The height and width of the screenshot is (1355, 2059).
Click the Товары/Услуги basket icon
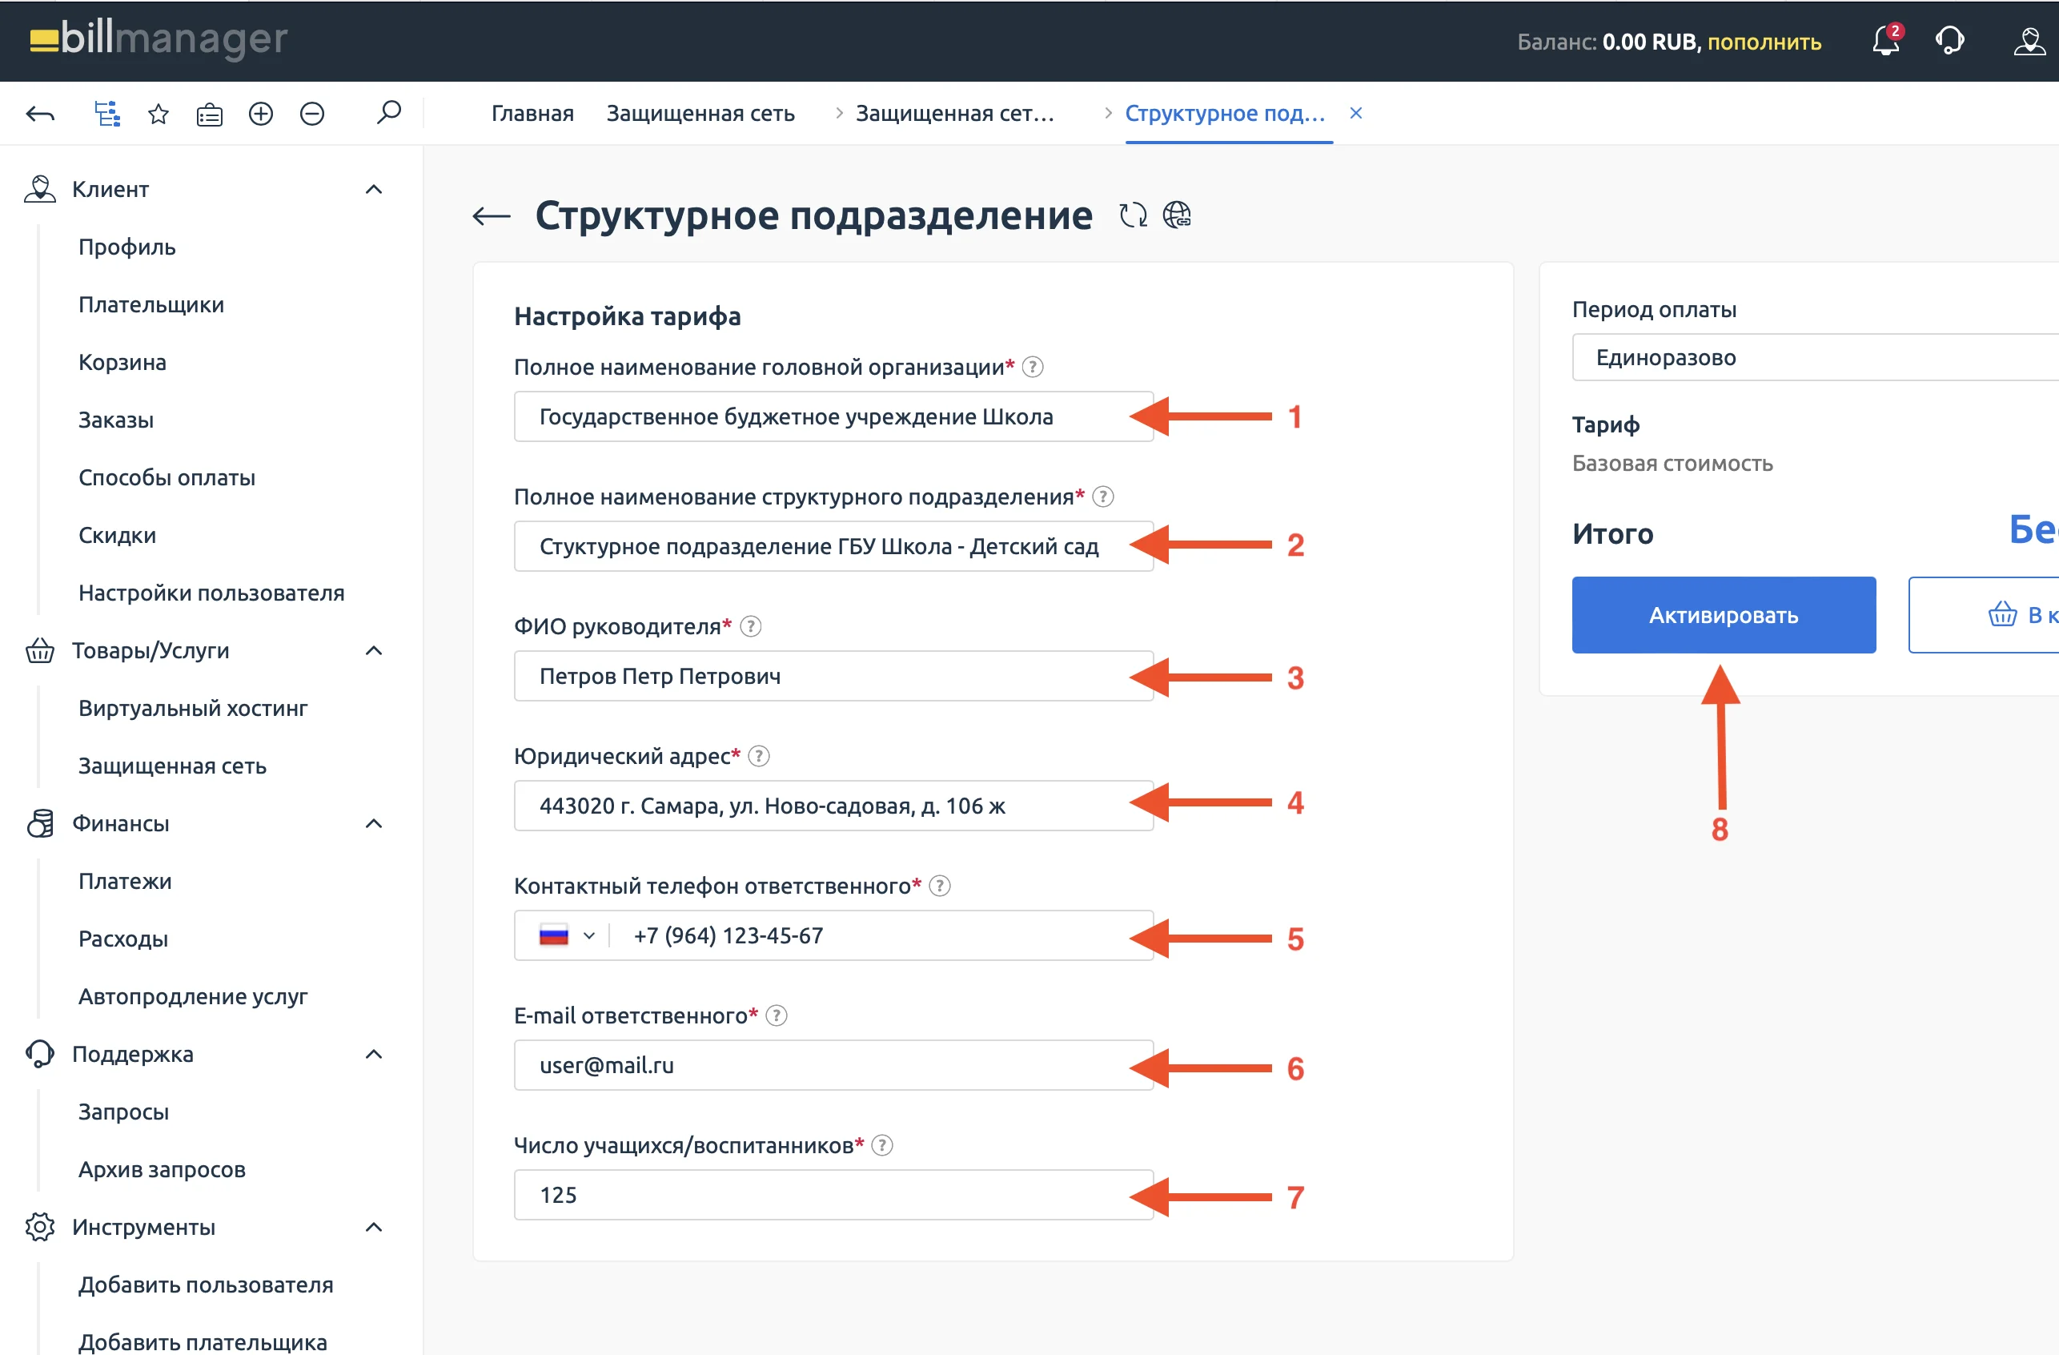click(40, 649)
